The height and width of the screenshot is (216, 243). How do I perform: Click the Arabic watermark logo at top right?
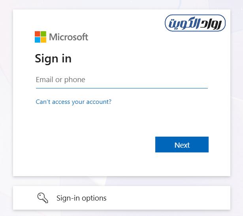pyautogui.click(x=195, y=24)
